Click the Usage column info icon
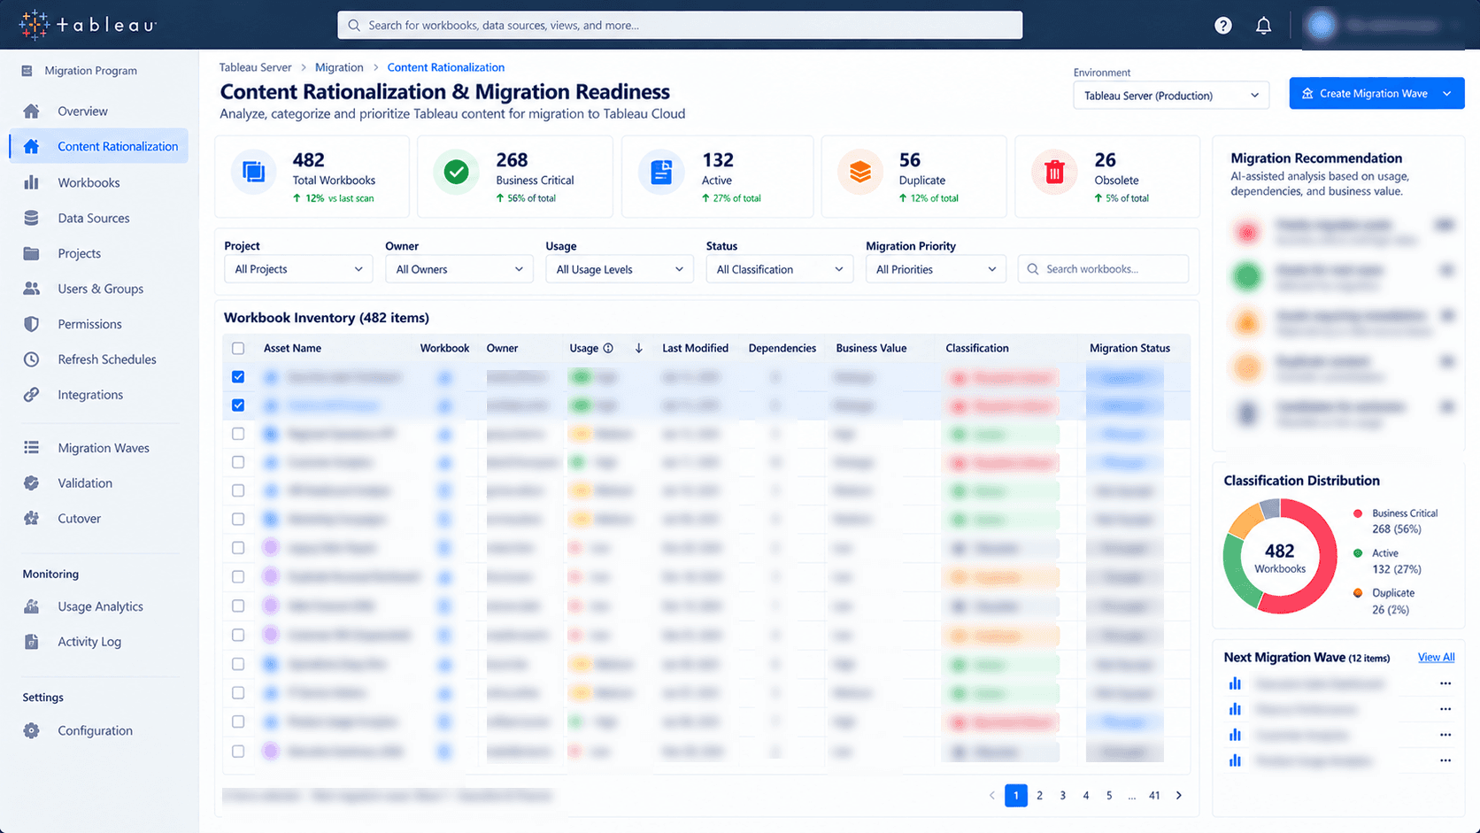 click(x=608, y=348)
